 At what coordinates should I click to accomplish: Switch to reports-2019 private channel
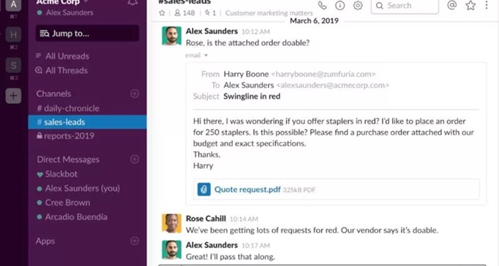(69, 136)
